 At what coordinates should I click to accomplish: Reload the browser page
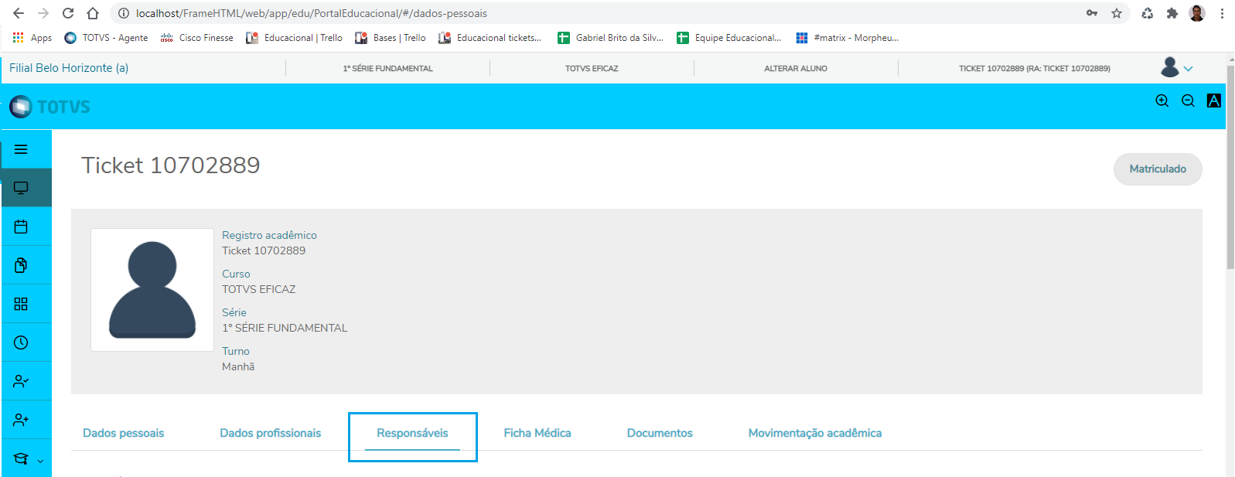pos(68,13)
